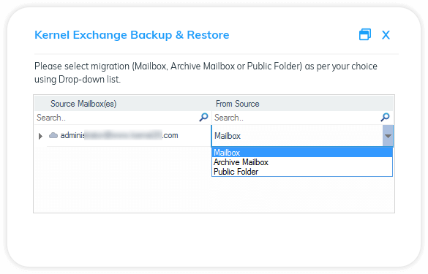
Task: Click the cloud icon beside administrator mailbox
Action: [x=53, y=135]
